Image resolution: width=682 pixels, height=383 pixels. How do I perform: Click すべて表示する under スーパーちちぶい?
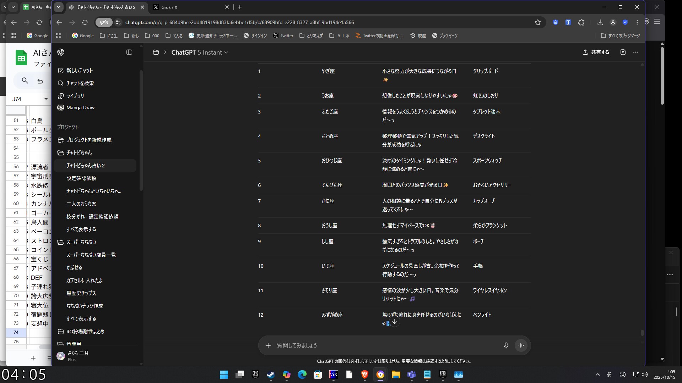click(x=81, y=319)
